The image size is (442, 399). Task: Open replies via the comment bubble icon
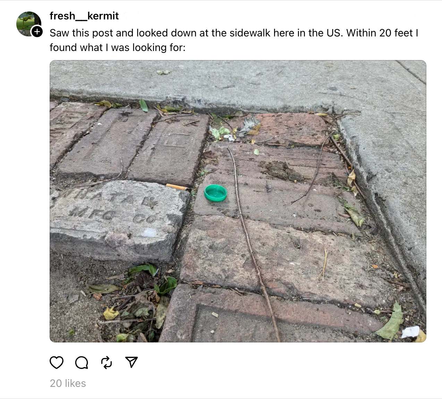82,363
